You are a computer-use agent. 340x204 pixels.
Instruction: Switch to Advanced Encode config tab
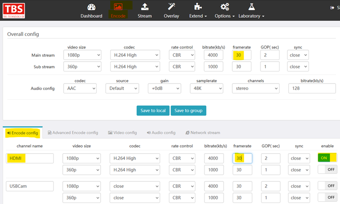(x=72, y=133)
